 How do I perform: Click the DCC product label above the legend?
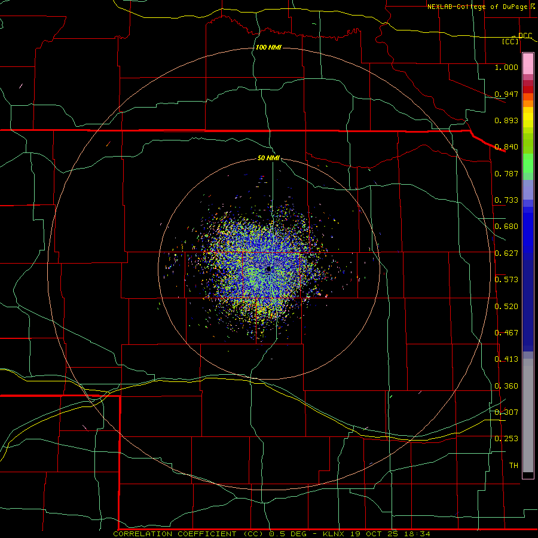pos(525,35)
